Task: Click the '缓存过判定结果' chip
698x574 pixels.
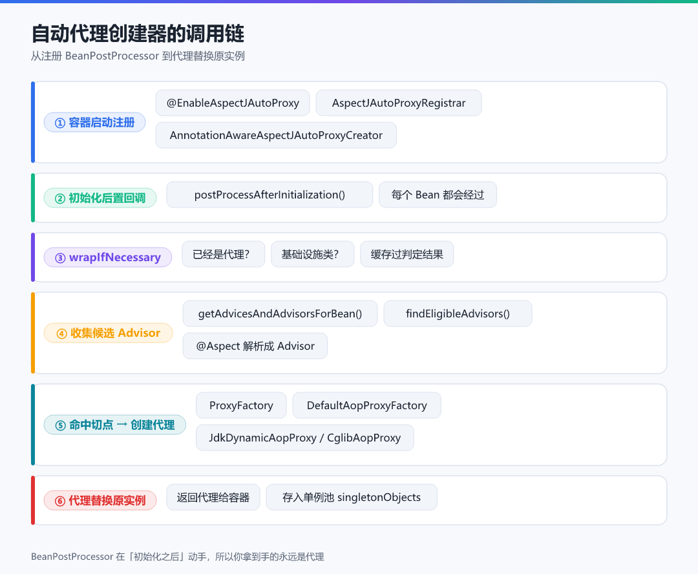Action: pos(407,254)
